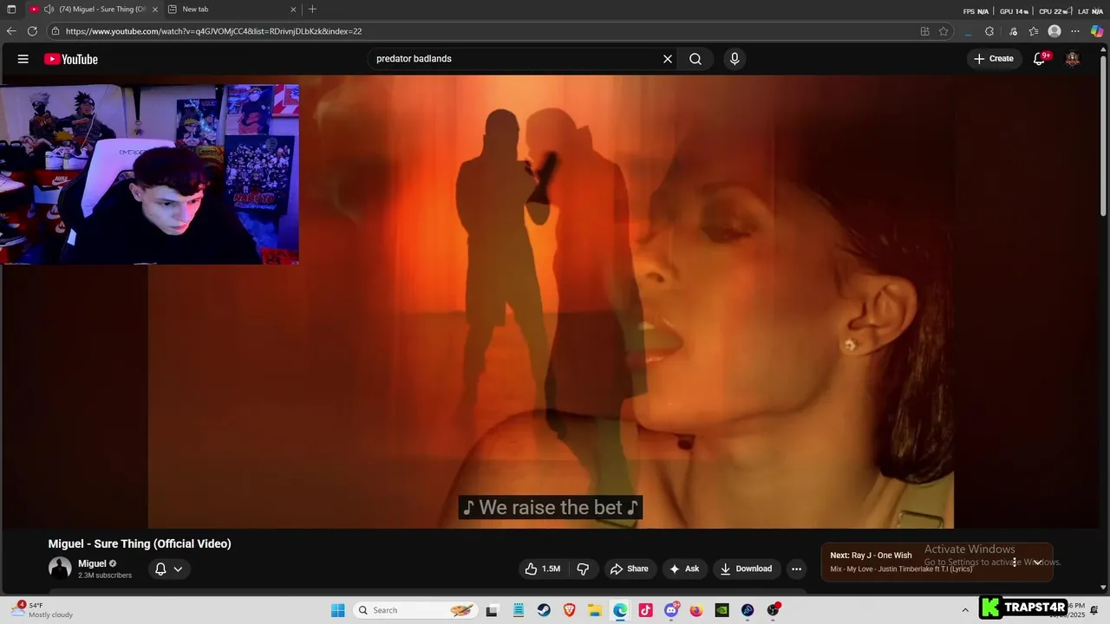Open Task View from taskbar
Viewport: 1110px width, 624px height.
pos(492,610)
